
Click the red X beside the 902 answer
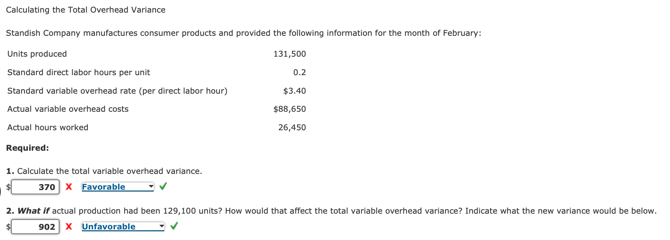click(69, 227)
